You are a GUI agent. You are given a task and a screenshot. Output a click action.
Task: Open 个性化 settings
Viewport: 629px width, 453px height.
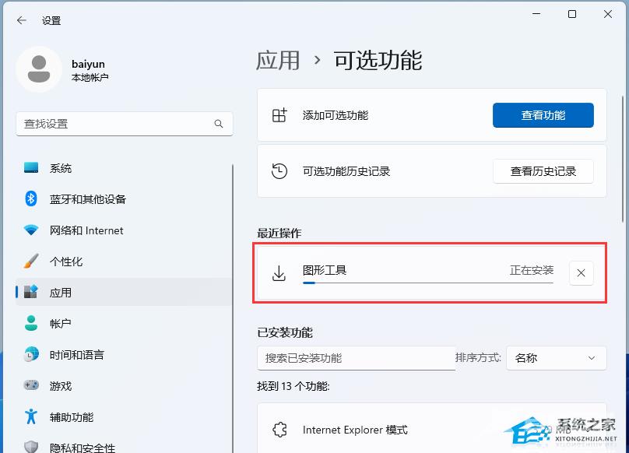click(124, 262)
